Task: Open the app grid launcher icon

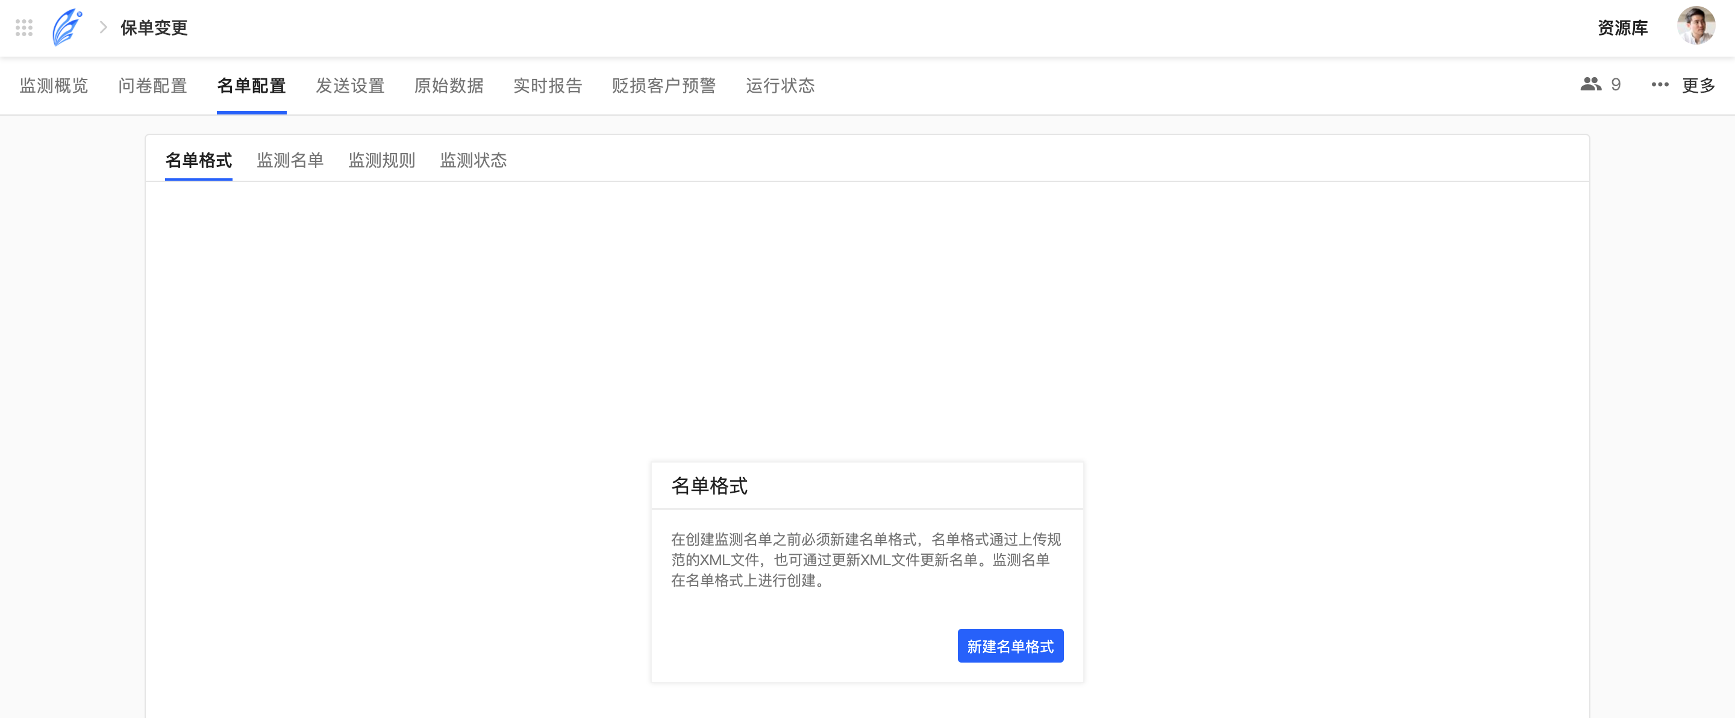Action: point(24,28)
